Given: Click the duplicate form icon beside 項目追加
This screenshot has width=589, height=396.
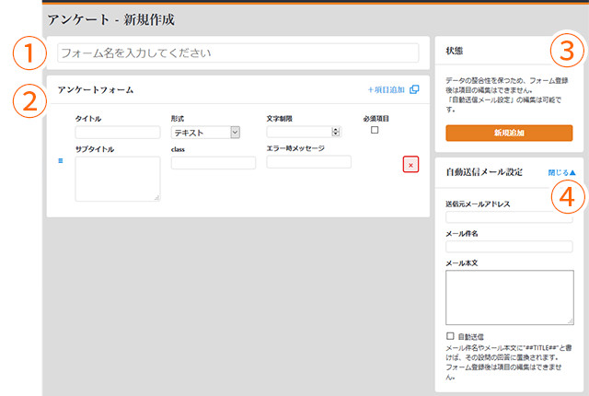Looking at the screenshot, I should coord(414,89).
